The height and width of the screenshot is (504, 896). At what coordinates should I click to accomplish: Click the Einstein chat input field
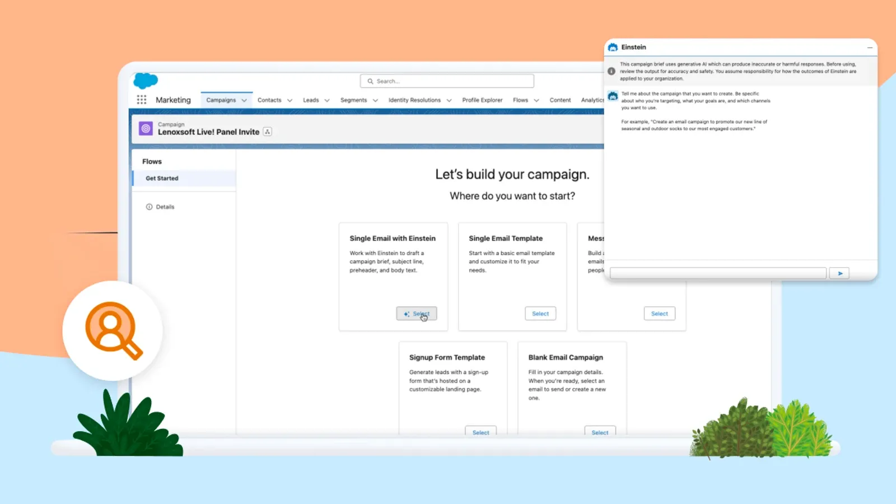[718, 273]
